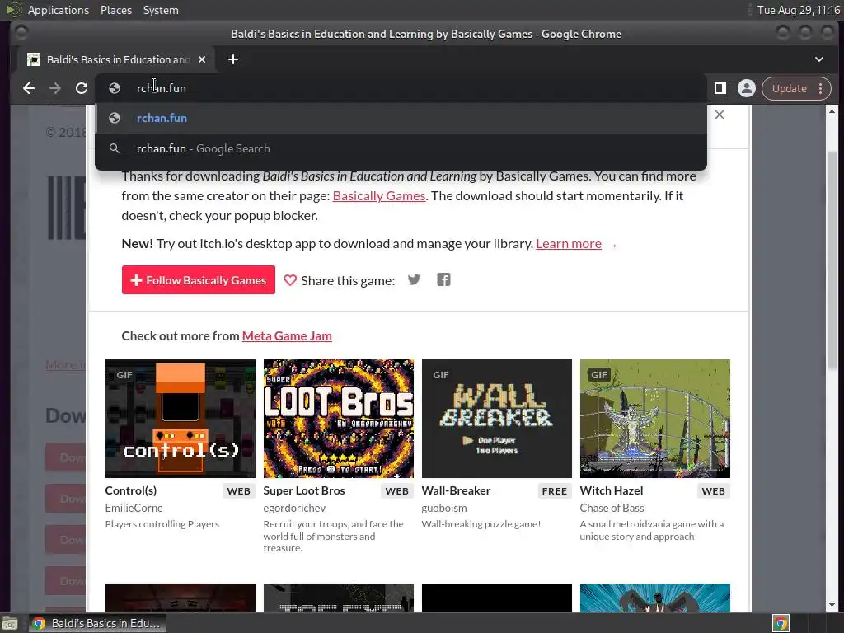Share this game on Twitter

coord(414,280)
